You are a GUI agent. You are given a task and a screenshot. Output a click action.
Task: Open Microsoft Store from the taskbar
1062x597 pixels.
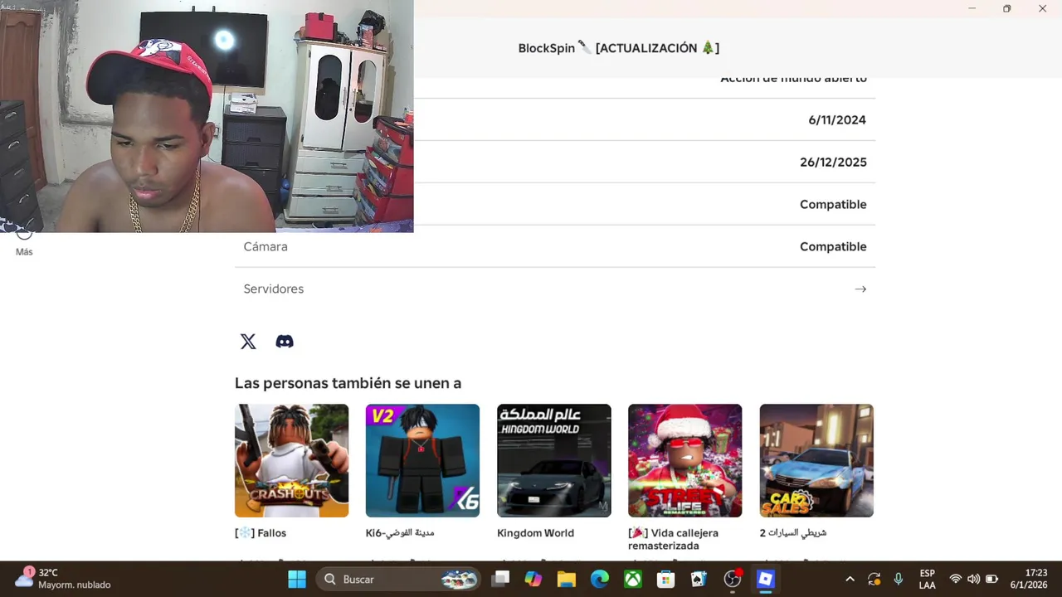[x=666, y=579]
